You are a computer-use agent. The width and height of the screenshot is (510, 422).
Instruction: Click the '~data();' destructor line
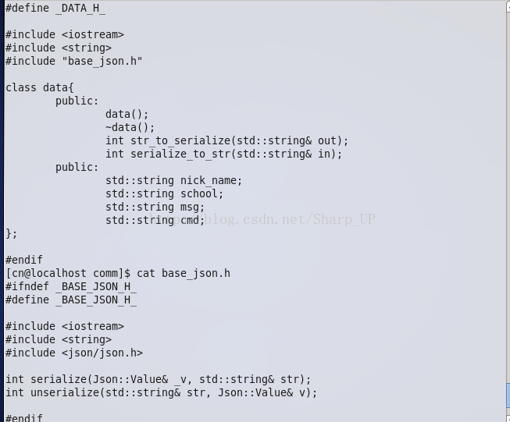130,127
